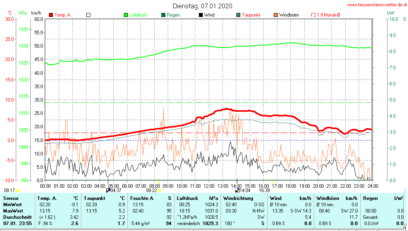408x231 pixels.
Task: Click the bright green Luftdruck color swatch
Action: pos(126,15)
